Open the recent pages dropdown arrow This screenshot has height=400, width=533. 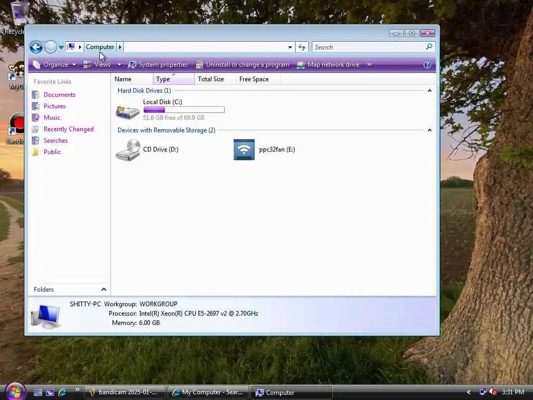pos(61,47)
